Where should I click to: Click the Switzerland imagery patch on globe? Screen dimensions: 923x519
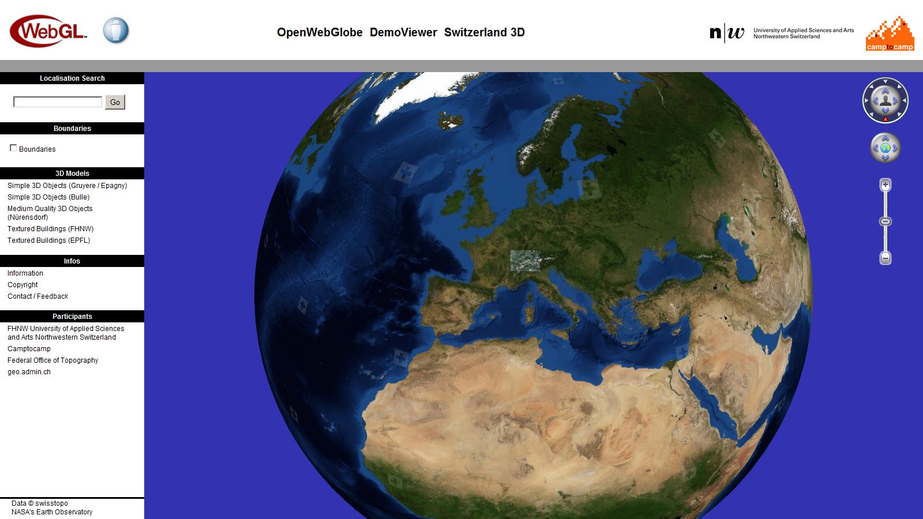click(x=526, y=261)
